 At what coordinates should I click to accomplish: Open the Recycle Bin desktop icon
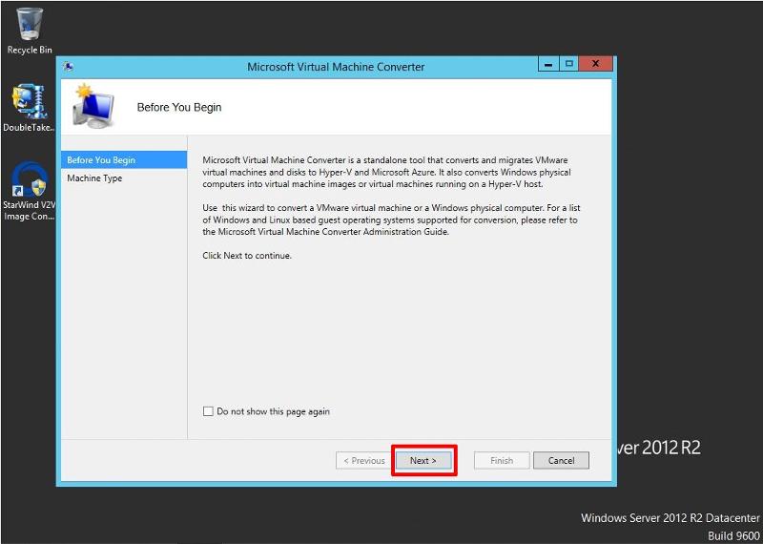[x=30, y=30]
